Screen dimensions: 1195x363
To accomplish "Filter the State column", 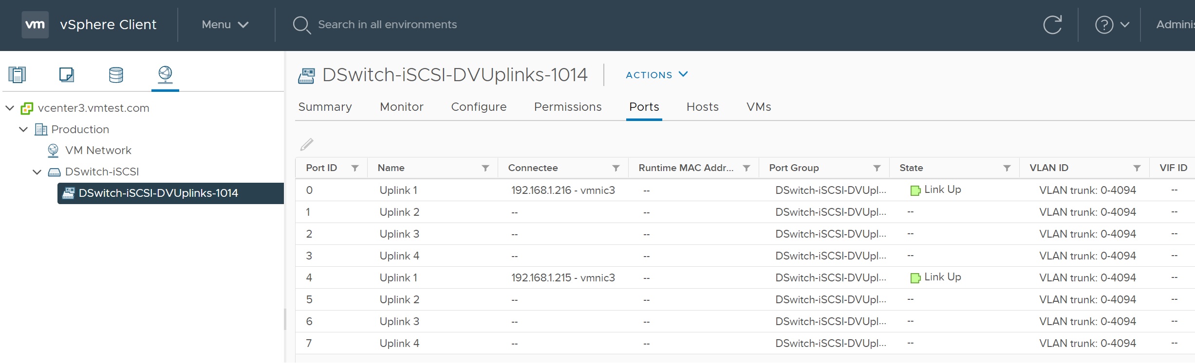I will pyautogui.click(x=1007, y=168).
